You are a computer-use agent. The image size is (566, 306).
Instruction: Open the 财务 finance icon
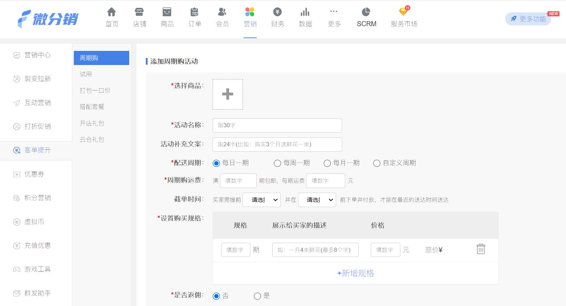click(278, 12)
